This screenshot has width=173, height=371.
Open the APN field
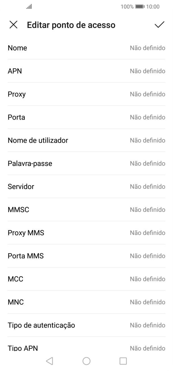tap(86, 71)
